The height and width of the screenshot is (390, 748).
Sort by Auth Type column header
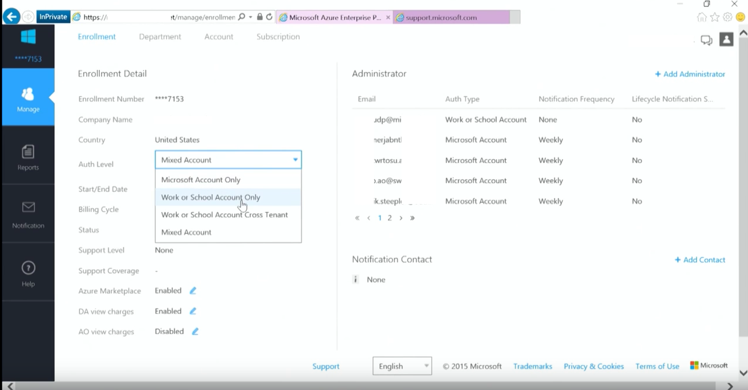462,99
